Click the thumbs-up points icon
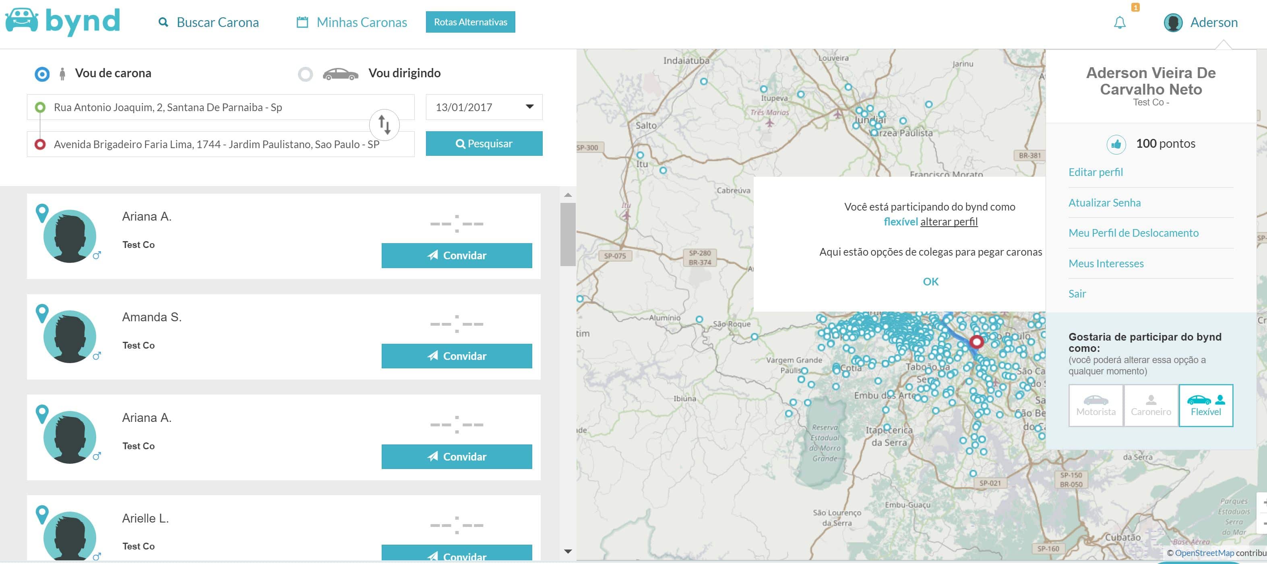 point(1116,144)
